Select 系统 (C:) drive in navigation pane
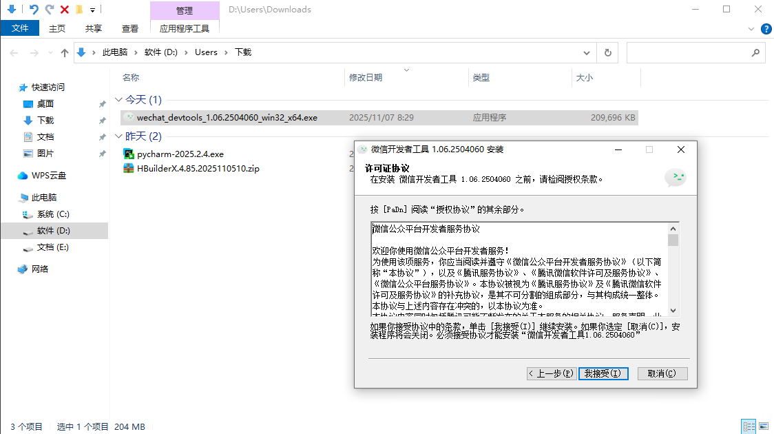This screenshot has width=774, height=434. [53, 214]
